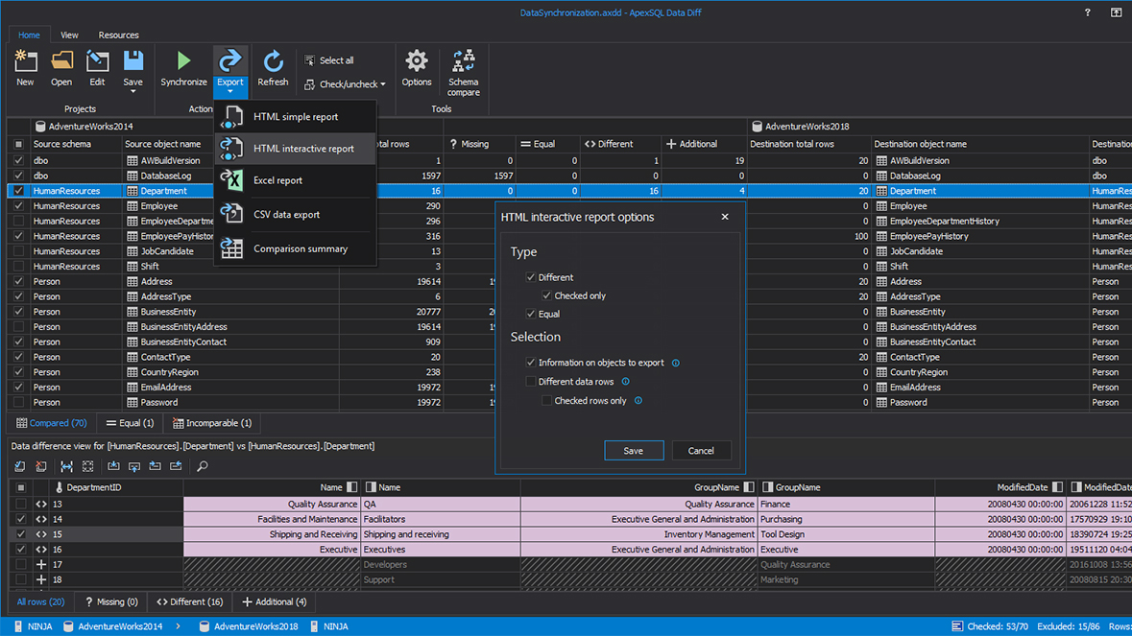Choose HTML interactive report menu entry

[296, 149]
